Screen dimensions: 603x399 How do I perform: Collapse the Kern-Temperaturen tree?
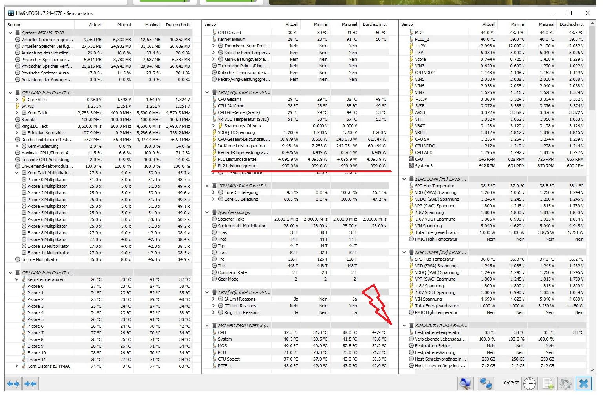click(17, 279)
